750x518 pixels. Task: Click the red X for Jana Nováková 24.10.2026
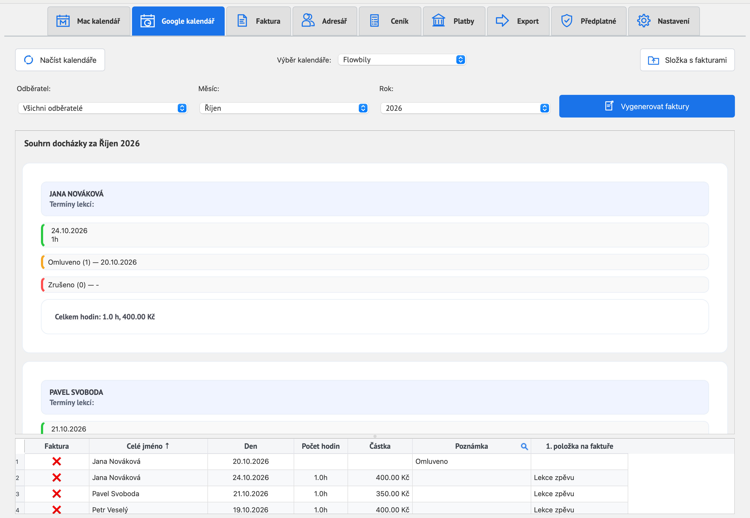click(57, 477)
